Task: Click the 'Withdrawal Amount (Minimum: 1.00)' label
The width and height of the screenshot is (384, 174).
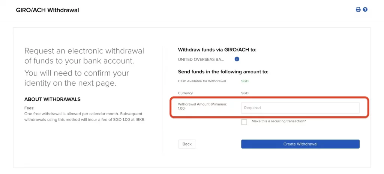Action: (x=202, y=106)
